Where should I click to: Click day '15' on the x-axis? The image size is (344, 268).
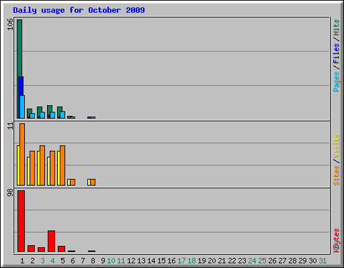(x=161, y=261)
